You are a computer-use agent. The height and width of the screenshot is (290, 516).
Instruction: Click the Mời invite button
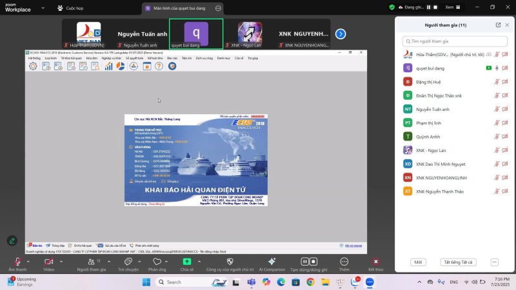pyautogui.click(x=418, y=262)
